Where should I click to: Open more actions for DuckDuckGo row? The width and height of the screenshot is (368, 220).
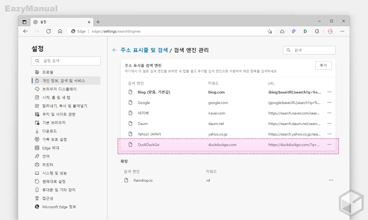[329, 145]
